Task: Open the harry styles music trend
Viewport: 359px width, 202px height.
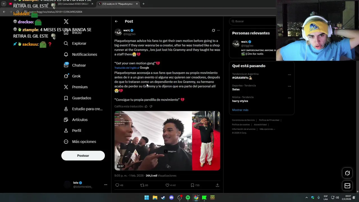Action: [240, 101]
